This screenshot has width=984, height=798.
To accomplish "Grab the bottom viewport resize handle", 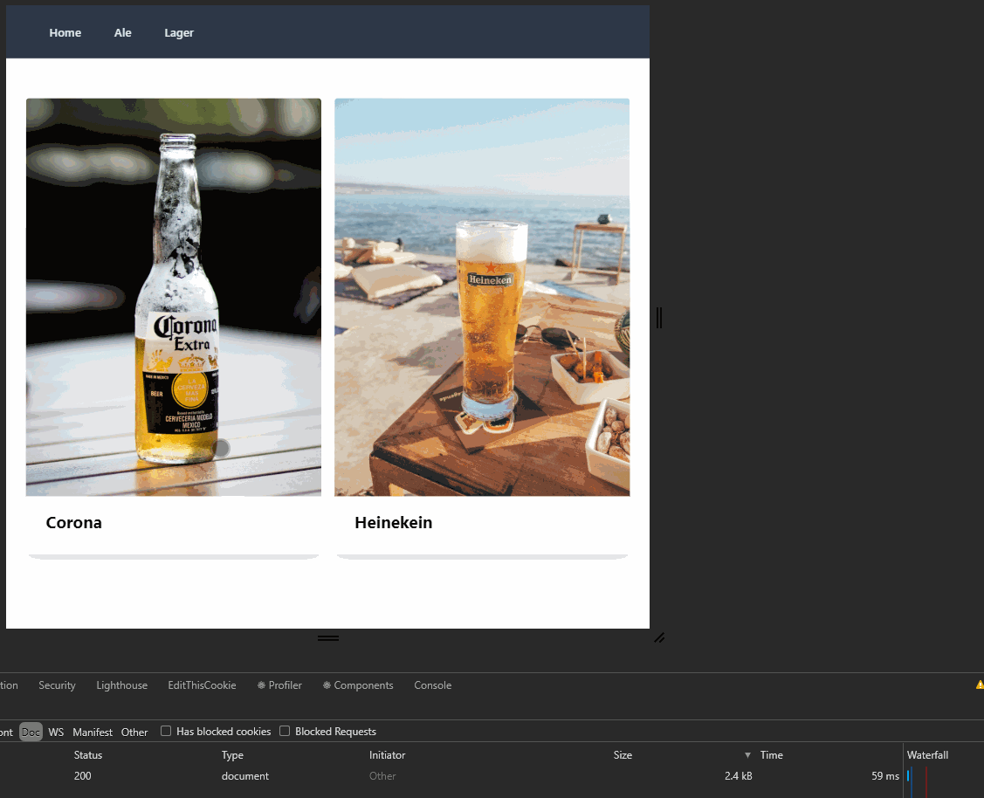I will pyautogui.click(x=328, y=638).
